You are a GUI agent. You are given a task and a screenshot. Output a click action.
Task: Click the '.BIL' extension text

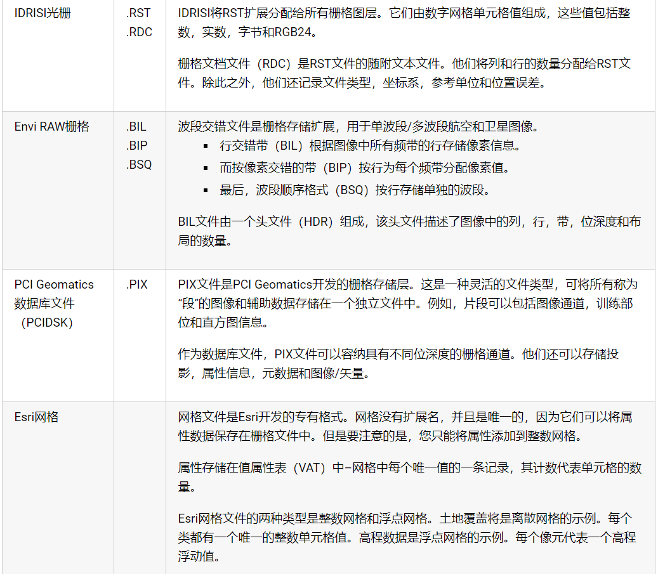pos(136,126)
